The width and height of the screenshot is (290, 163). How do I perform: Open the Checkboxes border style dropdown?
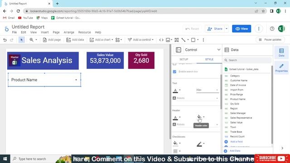pyautogui.click(x=177, y=151)
